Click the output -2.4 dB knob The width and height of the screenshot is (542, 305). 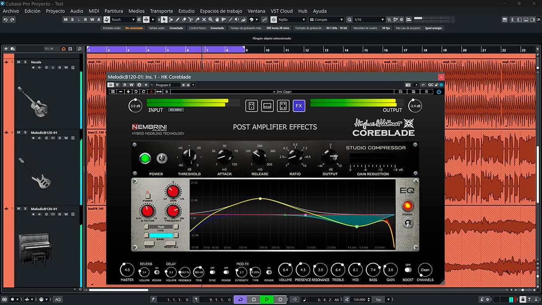point(415,106)
